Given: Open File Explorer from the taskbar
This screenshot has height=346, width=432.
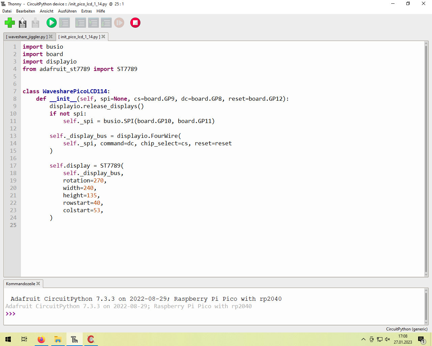Looking at the screenshot, I should [x=58, y=339].
